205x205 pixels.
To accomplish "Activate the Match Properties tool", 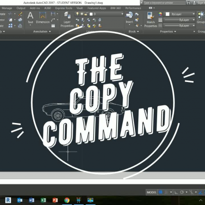I will coord(150,20).
